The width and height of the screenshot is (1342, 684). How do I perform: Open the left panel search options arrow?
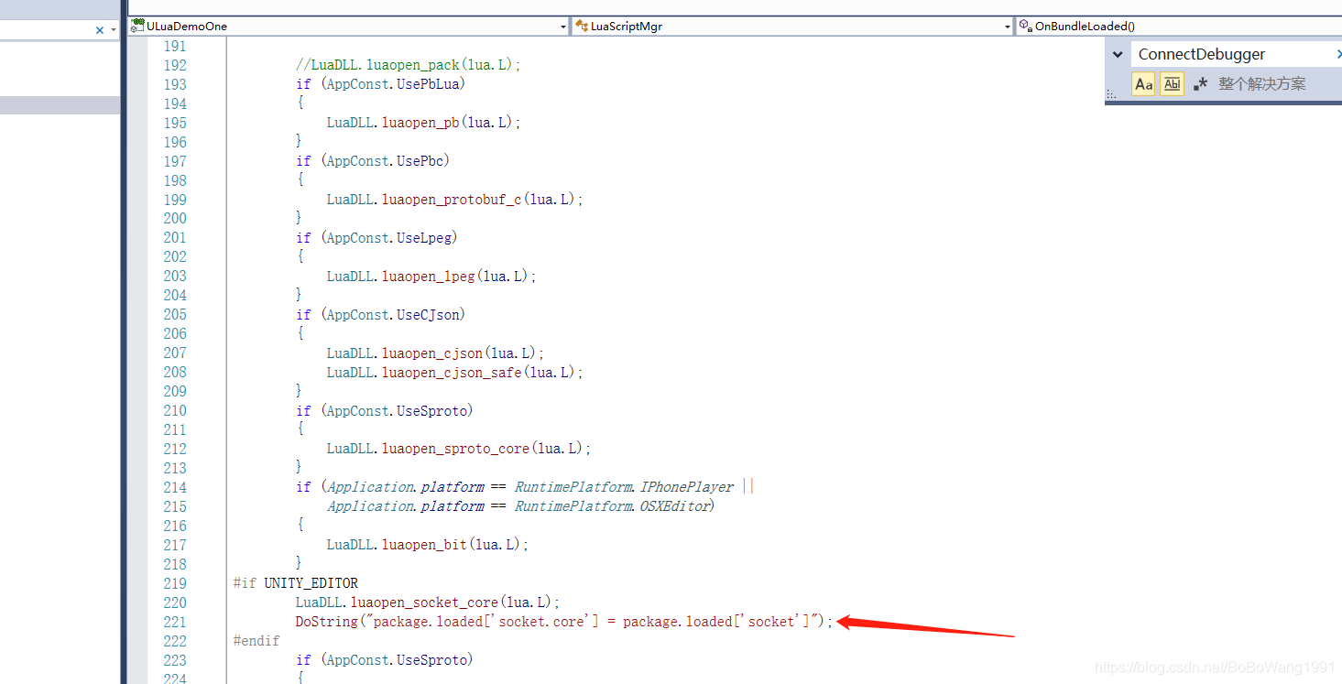point(114,30)
